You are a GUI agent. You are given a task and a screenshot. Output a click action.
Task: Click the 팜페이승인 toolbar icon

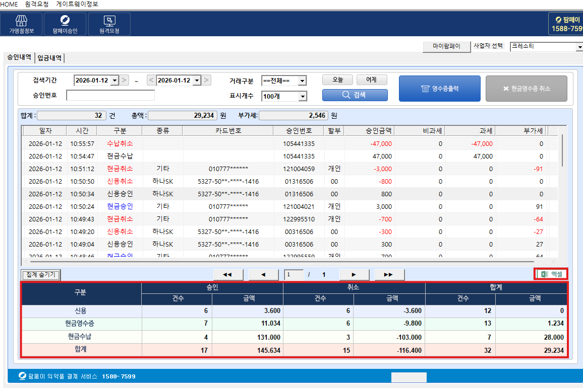click(65, 24)
